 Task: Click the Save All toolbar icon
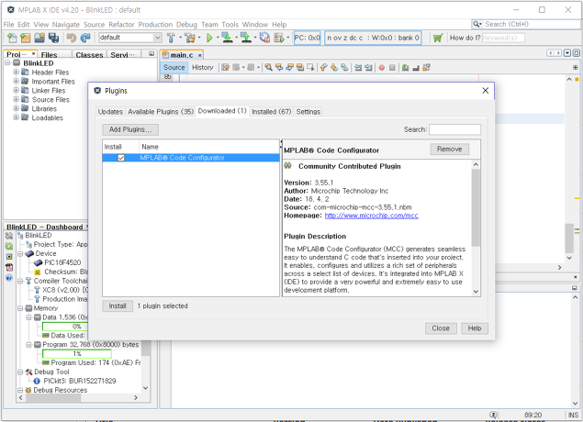(53, 38)
